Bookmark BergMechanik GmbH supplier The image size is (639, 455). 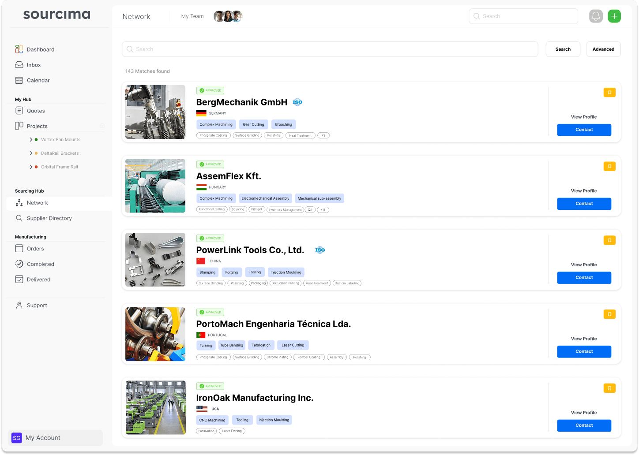tap(609, 93)
